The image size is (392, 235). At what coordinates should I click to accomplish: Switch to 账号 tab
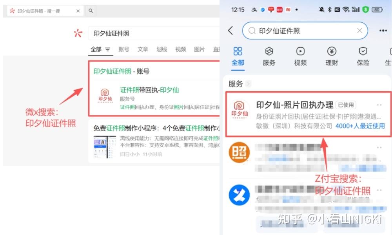[x=124, y=49]
